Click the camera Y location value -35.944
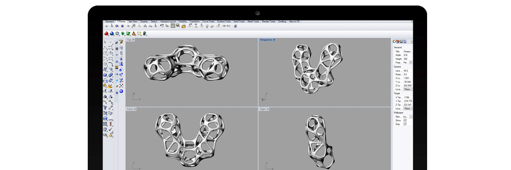Image resolution: width=511 pixels, height=170 pixels. click(x=408, y=82)
